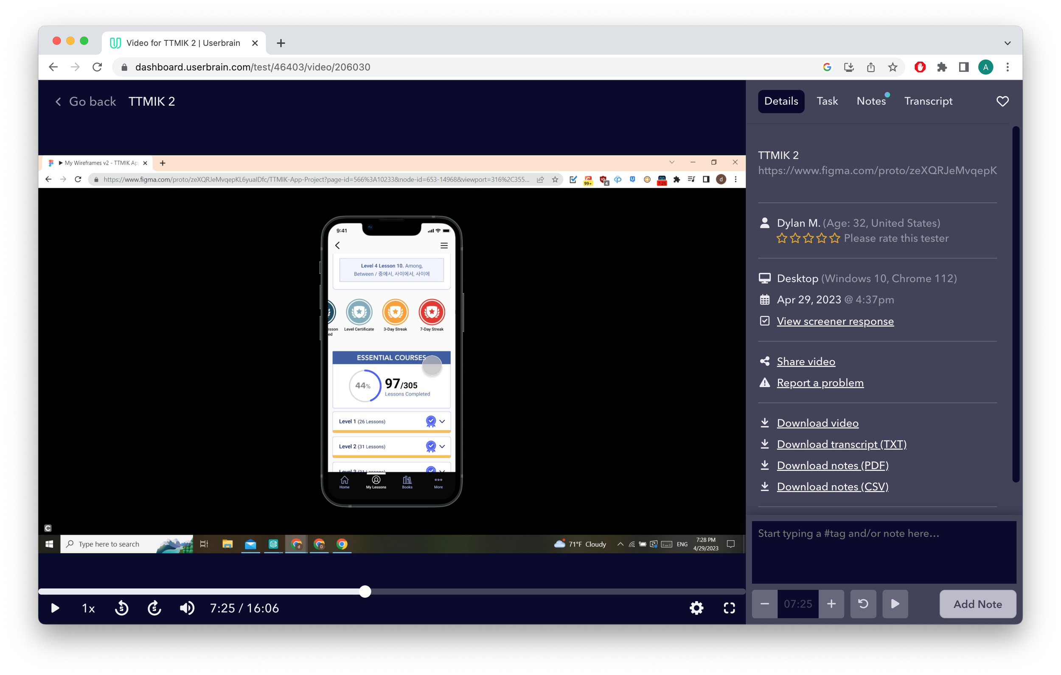
Task: Rewind video five seconds
Action: [122, 608]
